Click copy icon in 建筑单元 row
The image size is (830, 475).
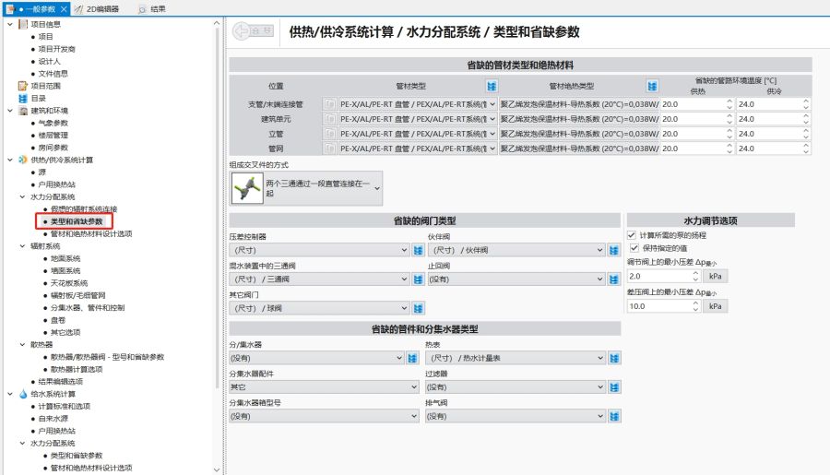coord(330,119)
